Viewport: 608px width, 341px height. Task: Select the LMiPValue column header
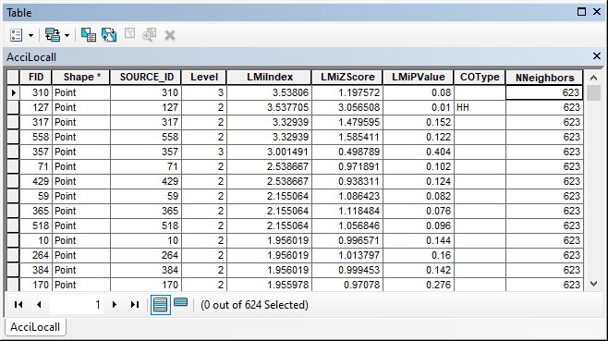coord(418,77)
